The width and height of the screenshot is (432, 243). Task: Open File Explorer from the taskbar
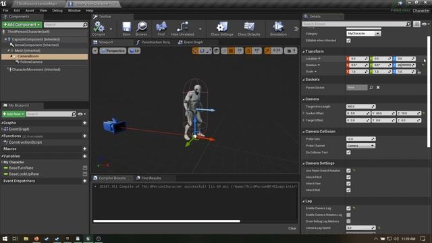26,238
